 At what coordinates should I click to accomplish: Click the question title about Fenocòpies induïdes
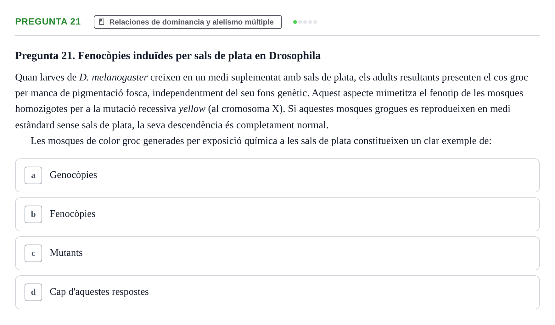[x=168, y=56]
